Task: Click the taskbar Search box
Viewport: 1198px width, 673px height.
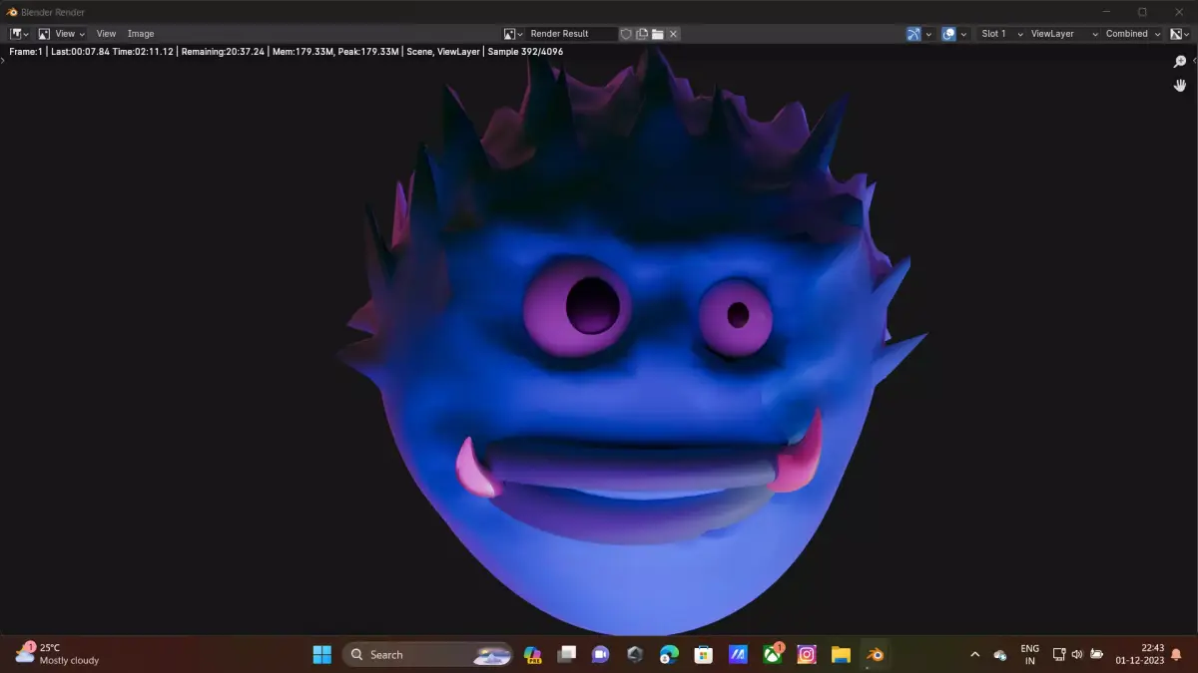Action: [427, 655]
